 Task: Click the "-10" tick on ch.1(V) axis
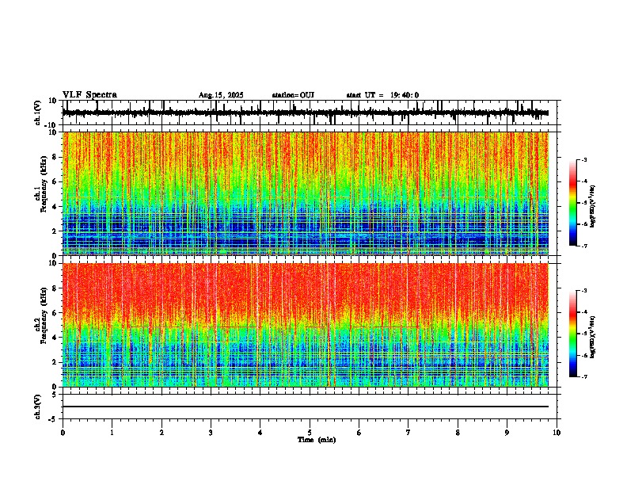[51, 125]
